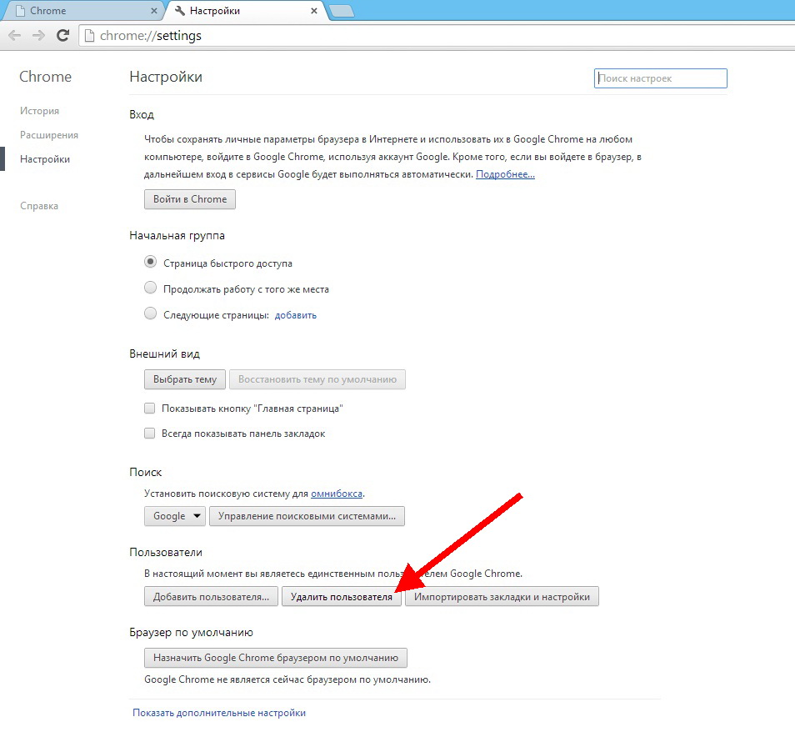Screen dimensions: 795x732
Task: Click the page icon in the address bar
Action: coord(90,36)
